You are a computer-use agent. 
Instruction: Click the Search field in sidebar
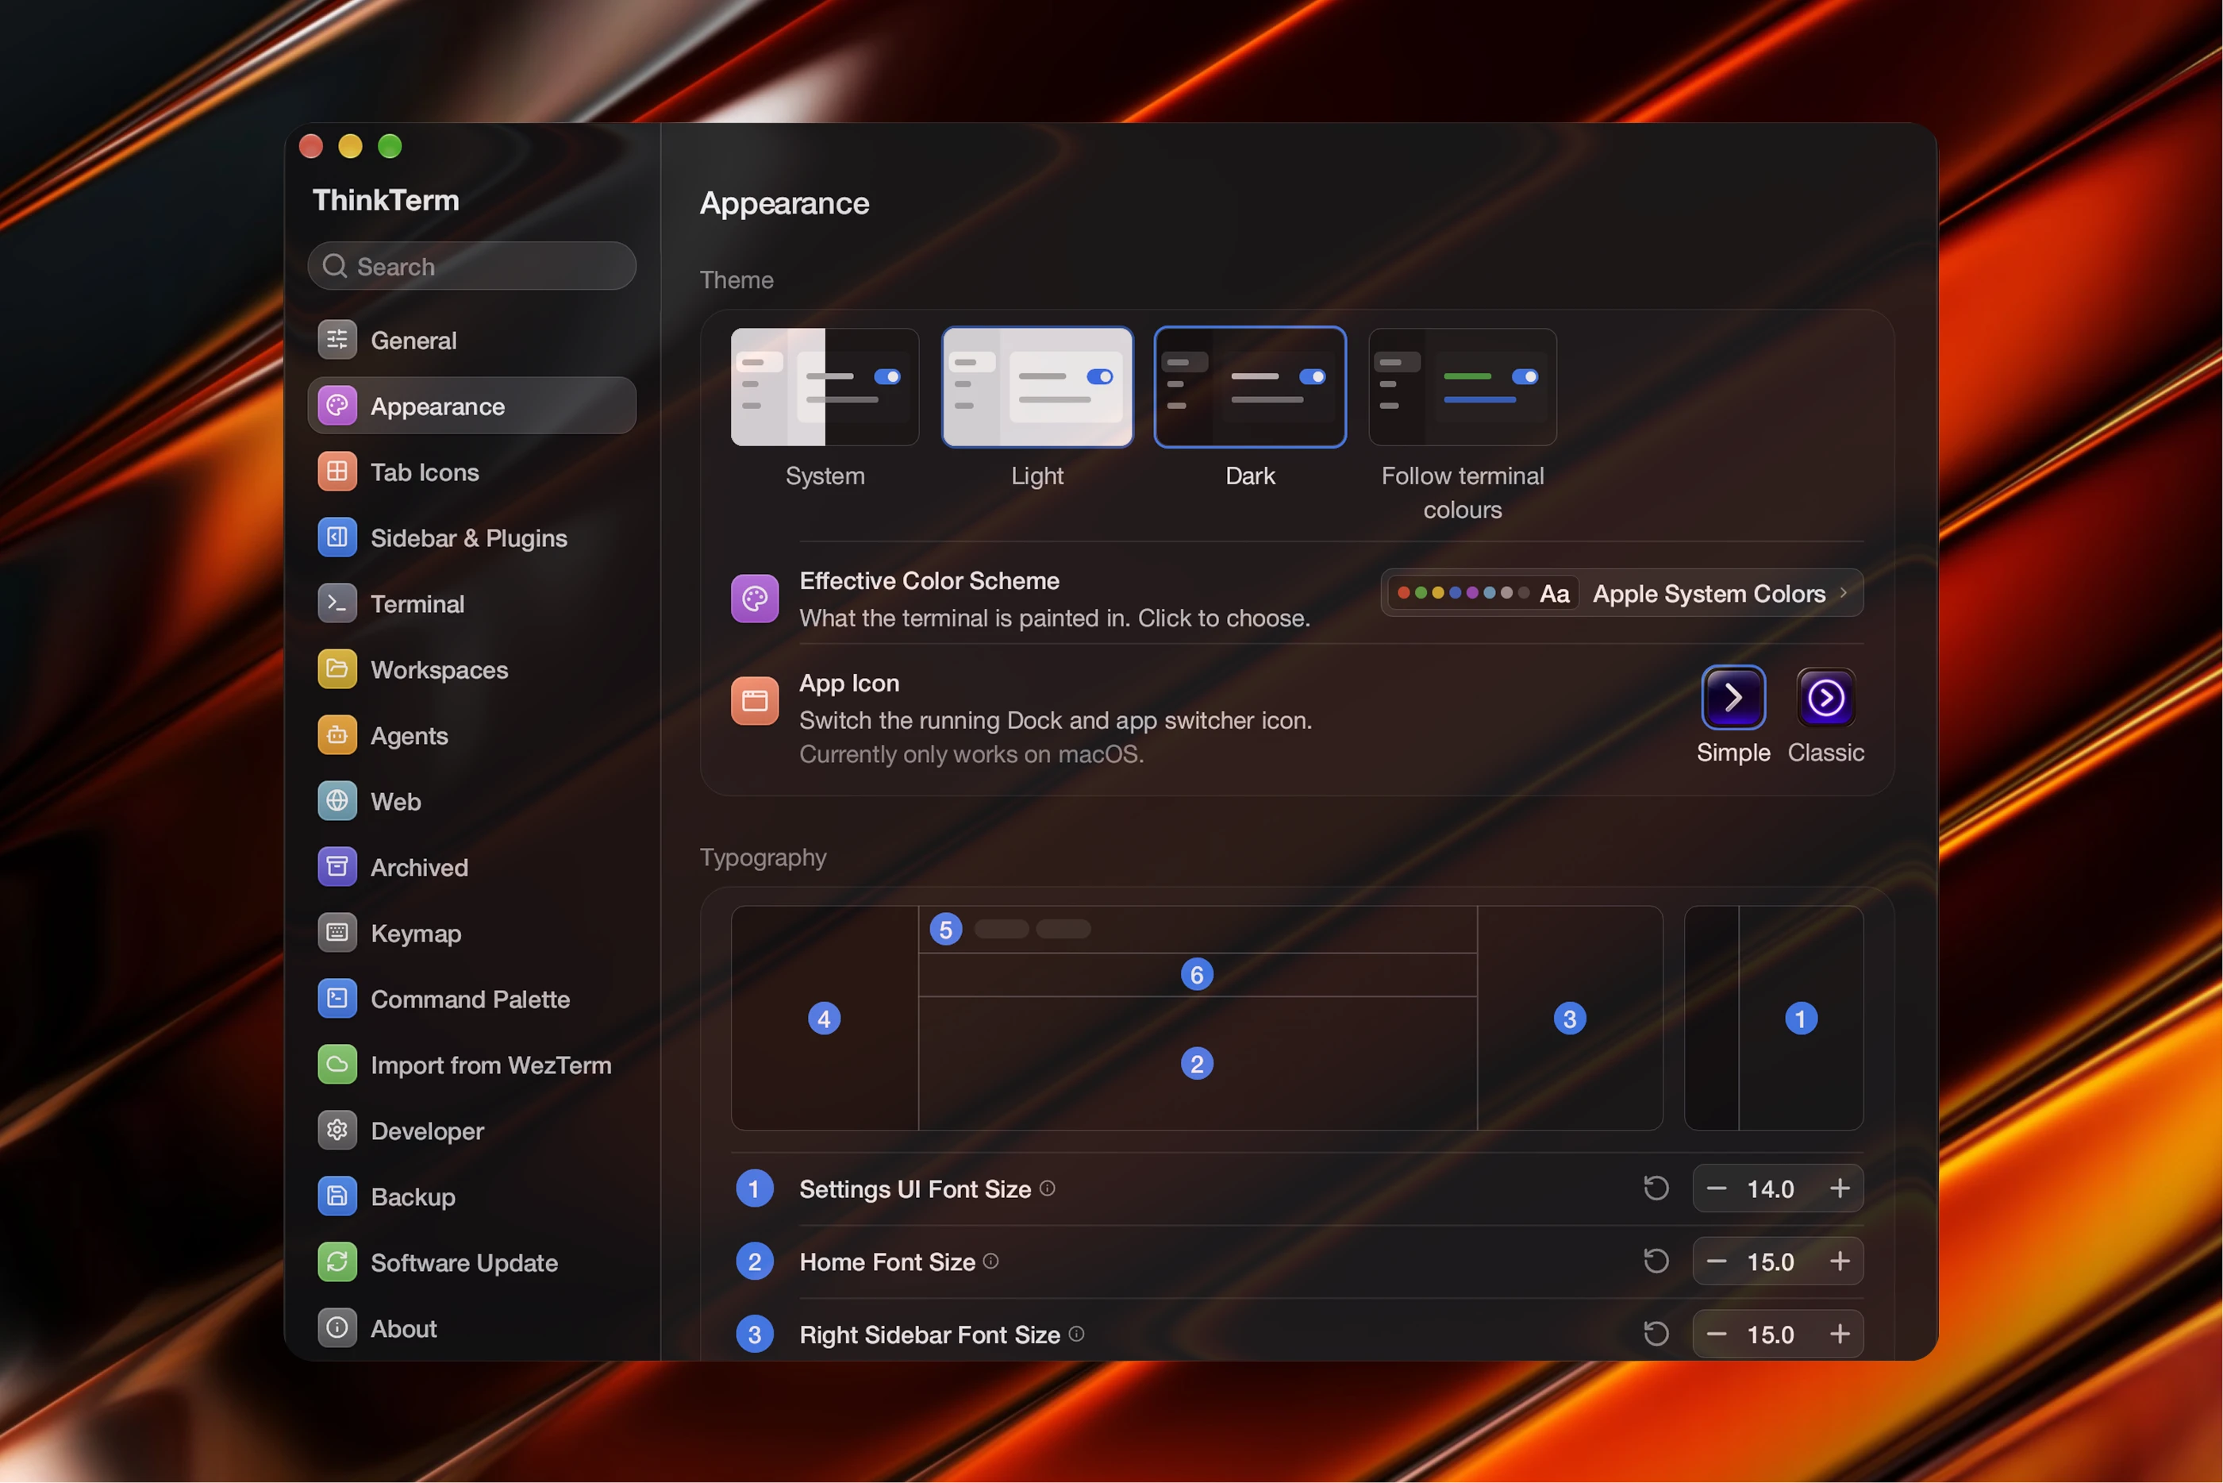coord(472,267)
